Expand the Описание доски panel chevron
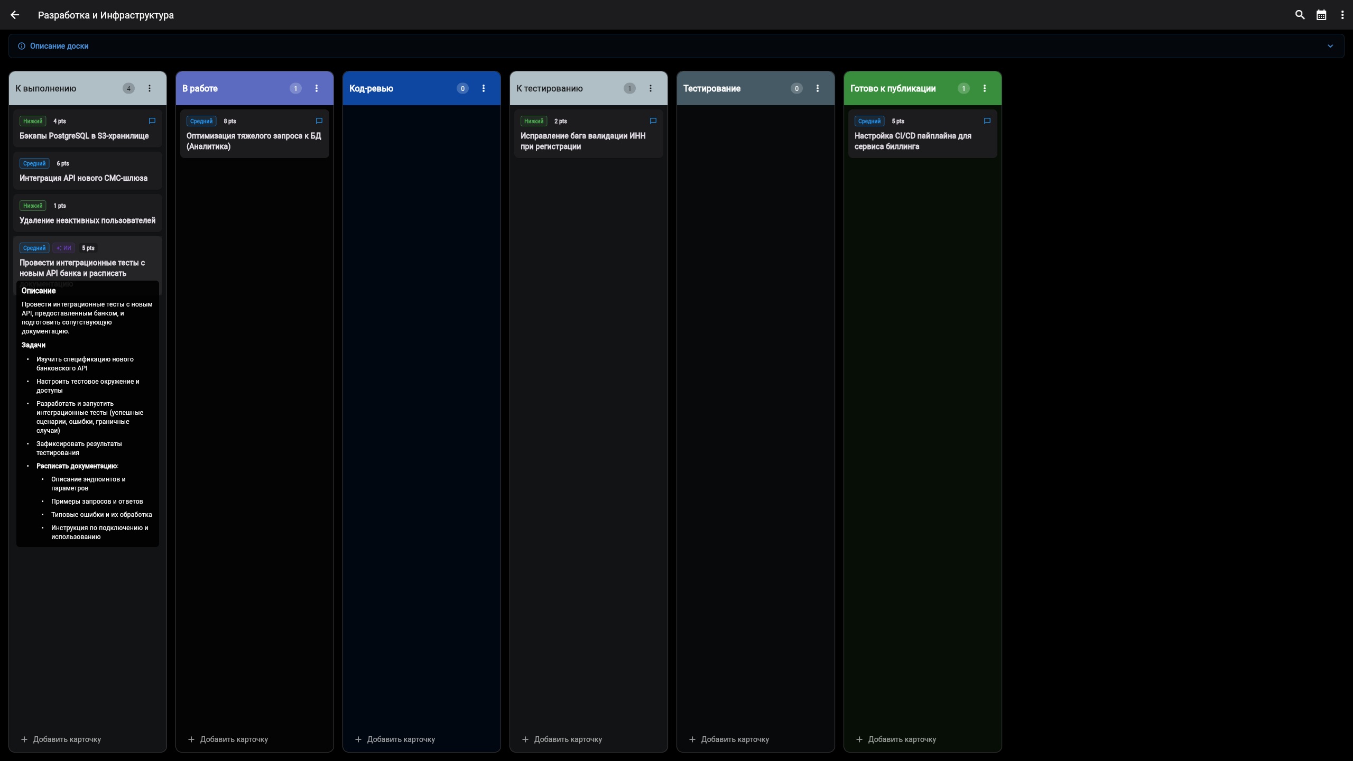The width and height of the screenshot is (1353, 761). (1330, 46)
